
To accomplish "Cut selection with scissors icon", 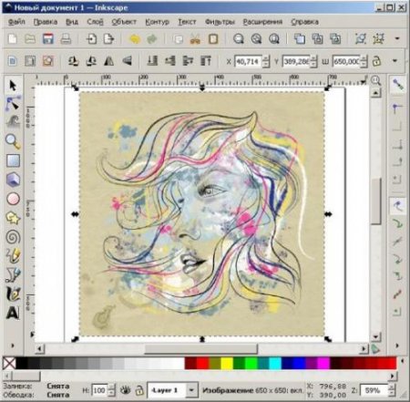I will 195,39.
